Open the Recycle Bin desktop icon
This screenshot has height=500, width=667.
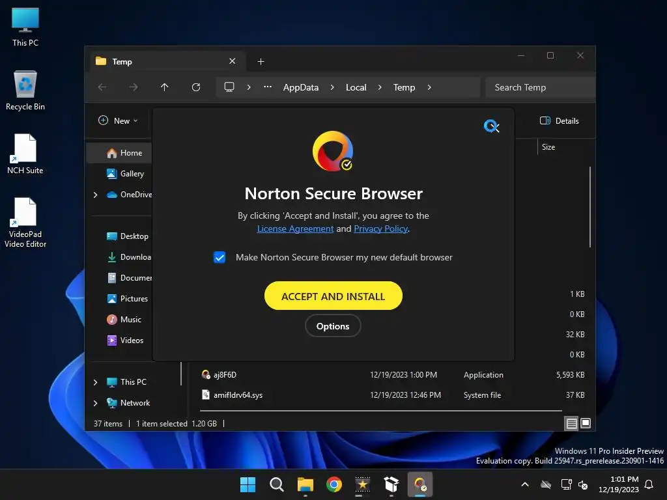coord(25,90)
